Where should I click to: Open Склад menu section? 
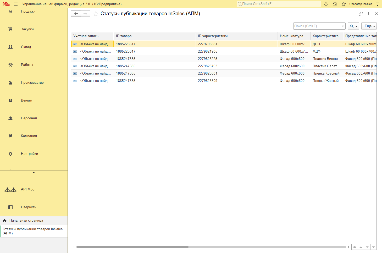pos(26,47)
